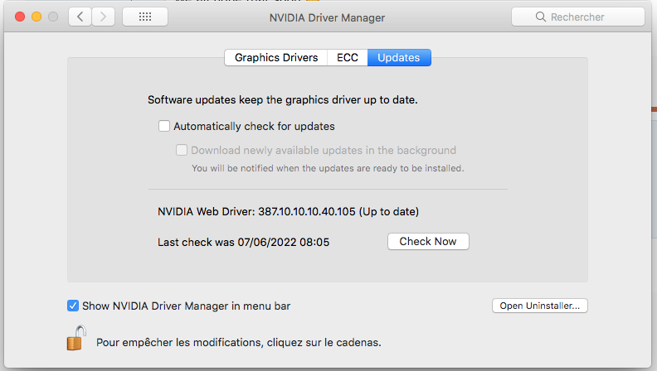Click the NVIDIA Driver Manager window title
657x371 pixels.
coord(327,17)
